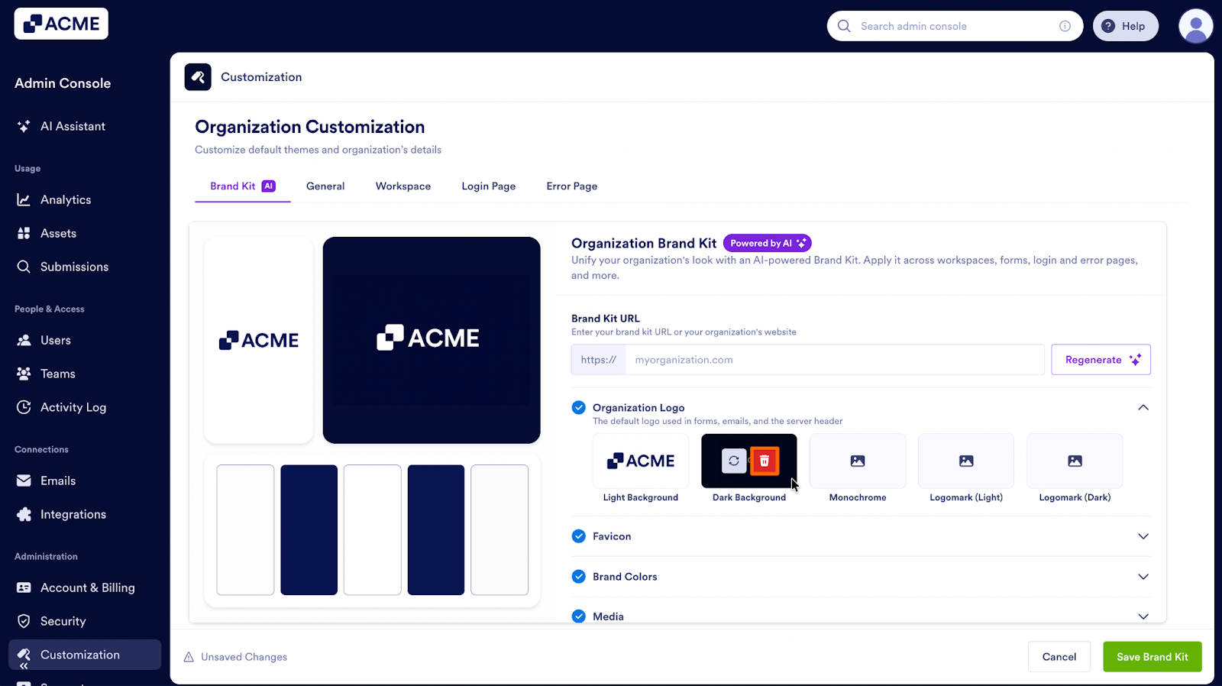
Task: Collapse sidebar with double-chevron icon
Action: click(24, 666)
